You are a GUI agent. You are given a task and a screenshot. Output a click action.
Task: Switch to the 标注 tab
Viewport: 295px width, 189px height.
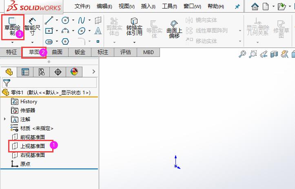pyautogui.click(x=103, y=52)
